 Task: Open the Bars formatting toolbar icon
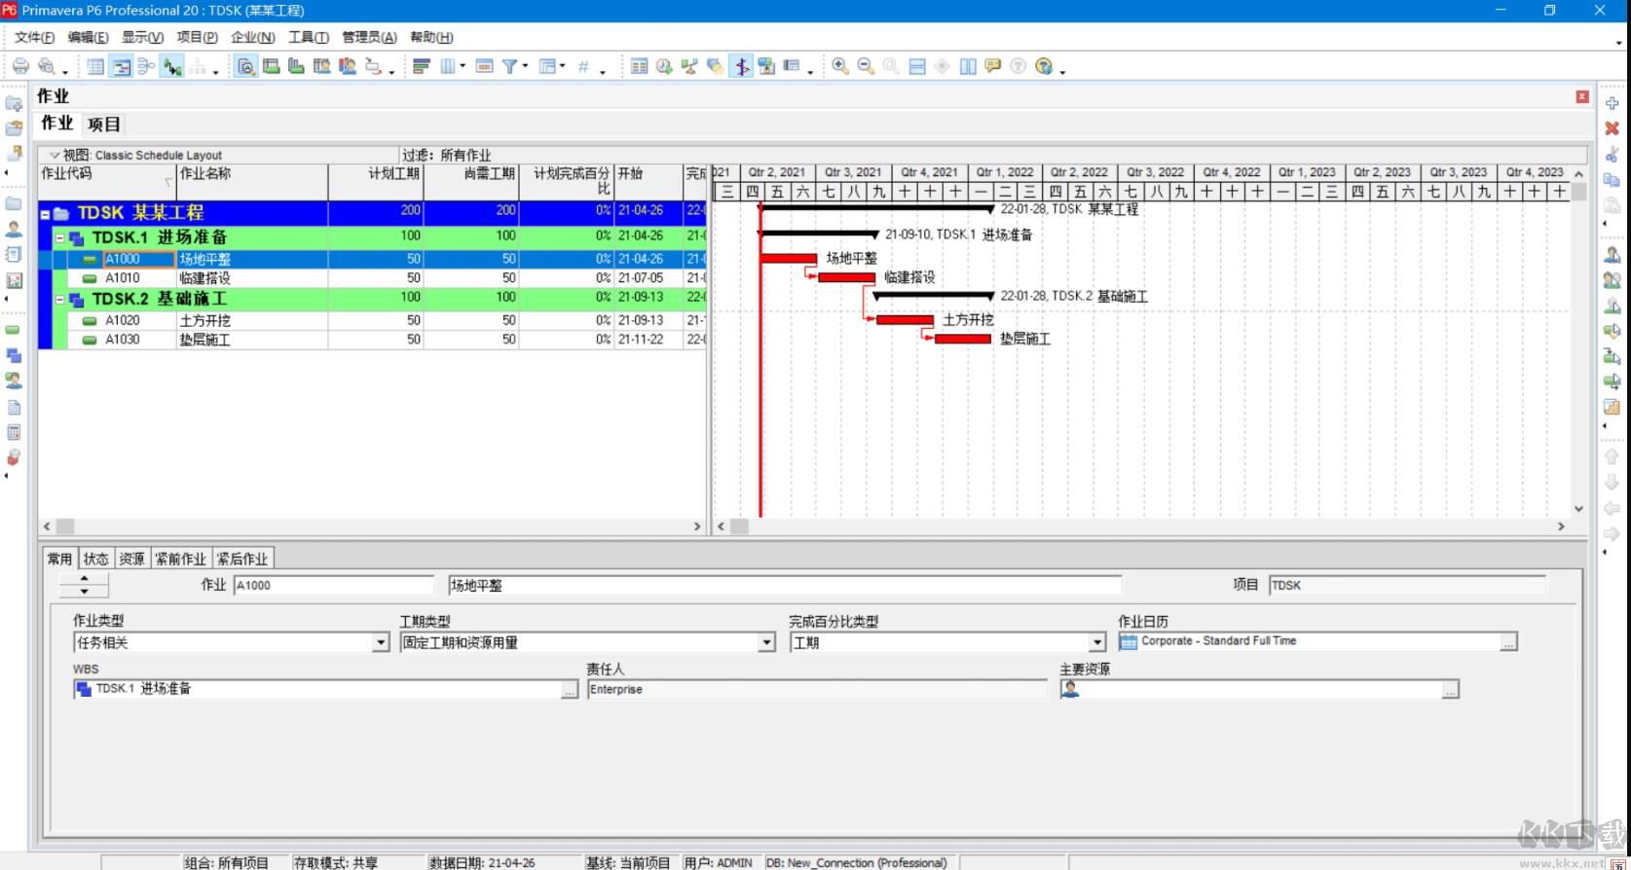pos(422,66)
